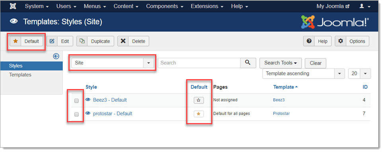Open the Help menu in top bar
Image resolution: width=383 pixels, height=152 pixels.
click(x=239, y=6)
